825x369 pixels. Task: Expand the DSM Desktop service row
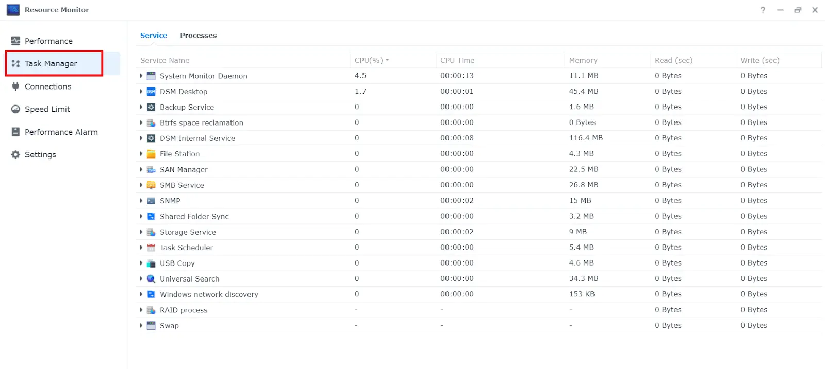point(141,92)
